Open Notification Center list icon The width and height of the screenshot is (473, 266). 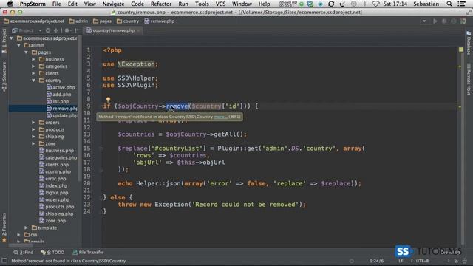(461, 4)
